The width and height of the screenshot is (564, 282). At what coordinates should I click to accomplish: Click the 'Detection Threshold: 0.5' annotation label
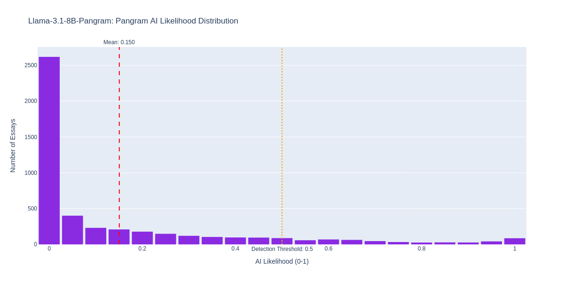pyautogui.click(x=282, y=249)
